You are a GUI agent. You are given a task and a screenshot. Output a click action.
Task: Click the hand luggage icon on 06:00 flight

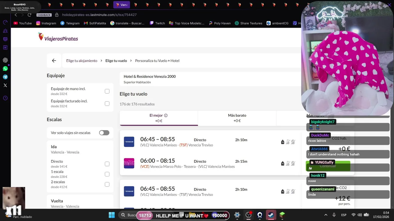click(283, 163)
